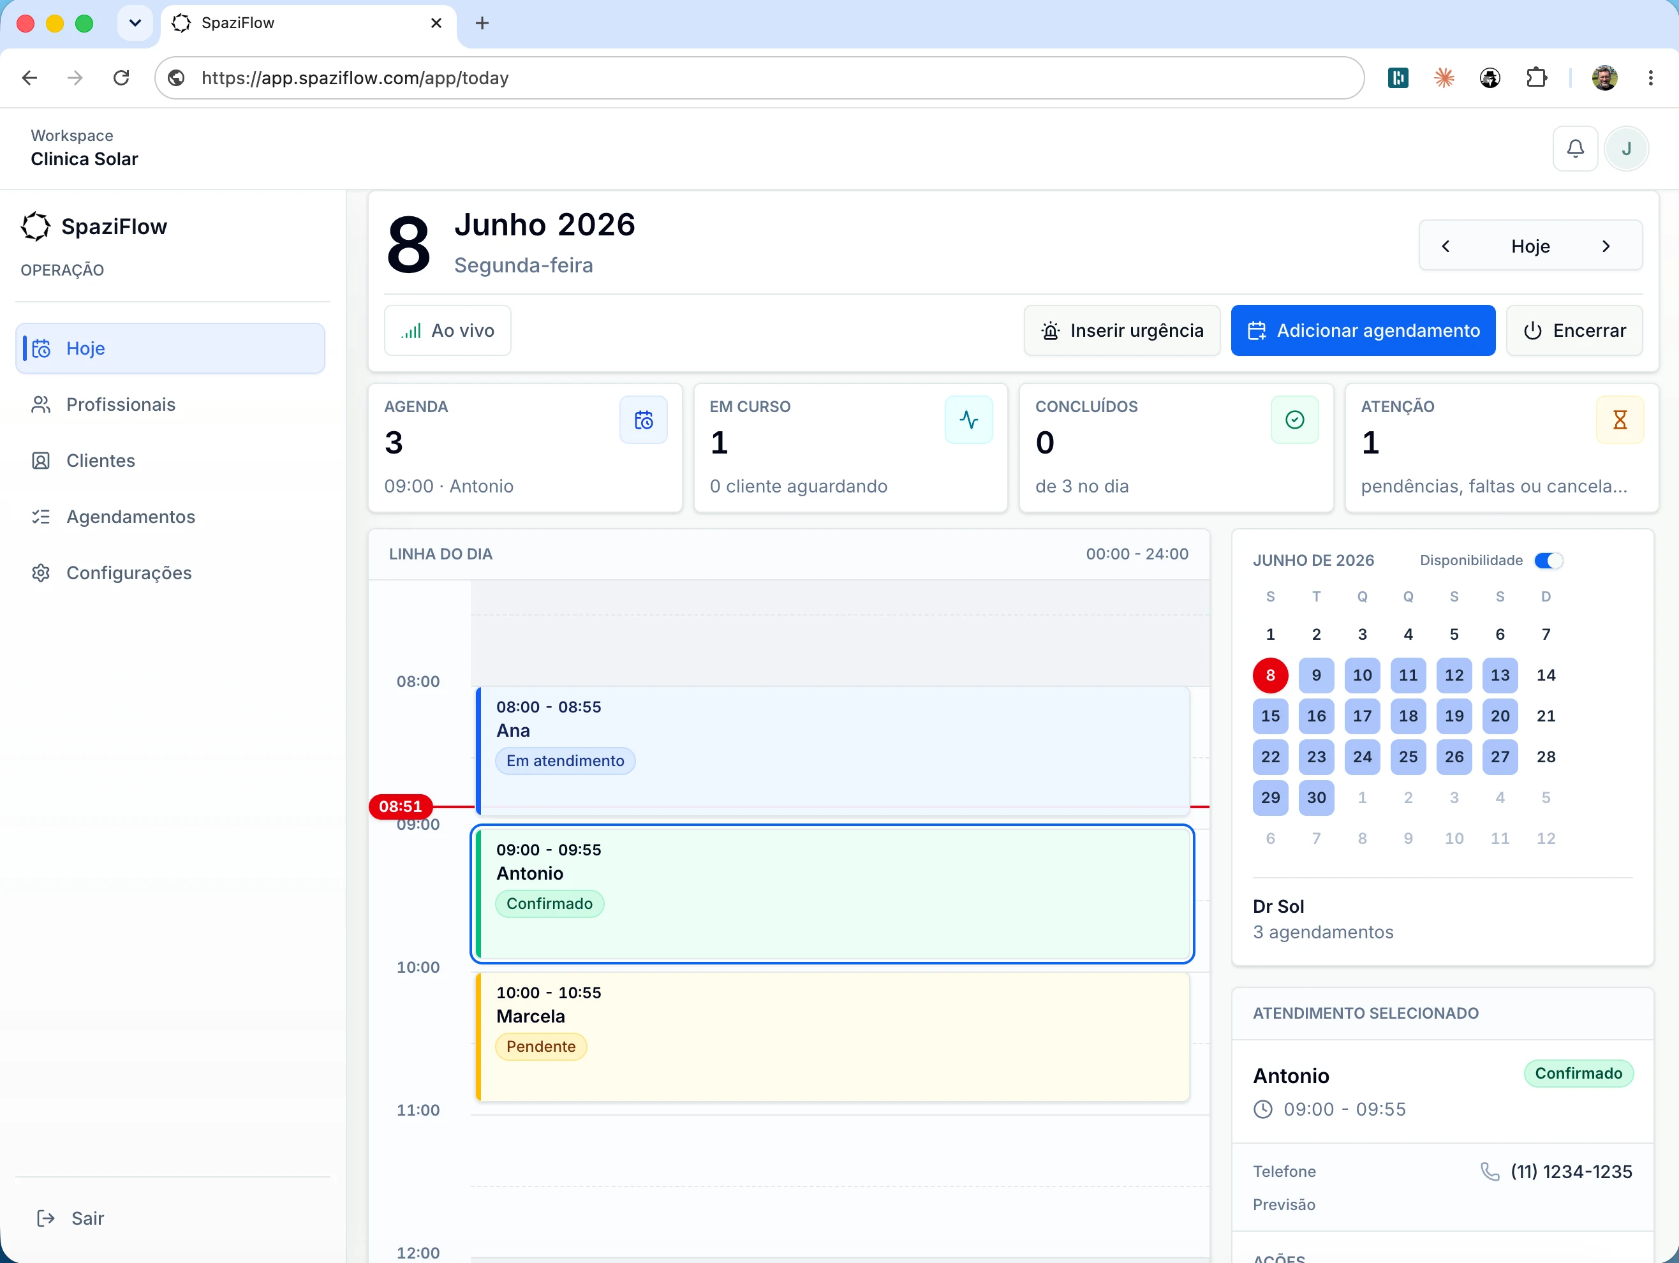Select June 30 in the mini calendar

[1316, 798]
